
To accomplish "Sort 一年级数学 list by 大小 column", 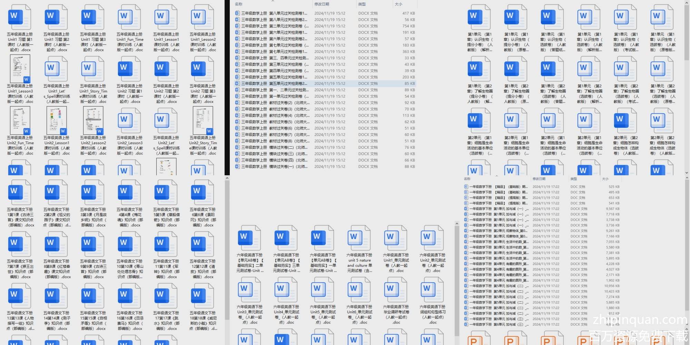I will (x=605, y=179).
